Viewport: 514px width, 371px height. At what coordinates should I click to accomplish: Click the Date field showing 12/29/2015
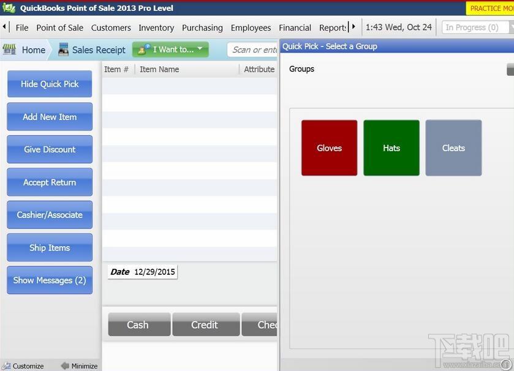143,272
